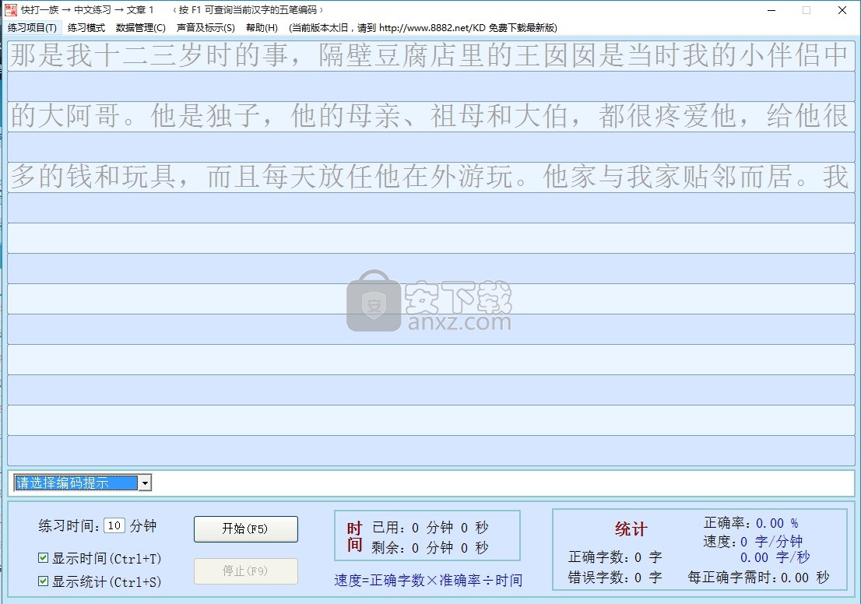
Task: Click the 统计 heading label
Action: pyautogui.click(x=631, y=529)
